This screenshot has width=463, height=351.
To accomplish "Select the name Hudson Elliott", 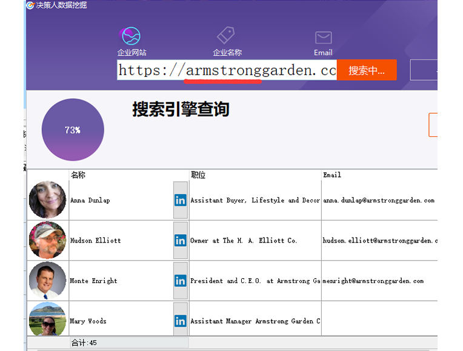I will click(95, 241).
